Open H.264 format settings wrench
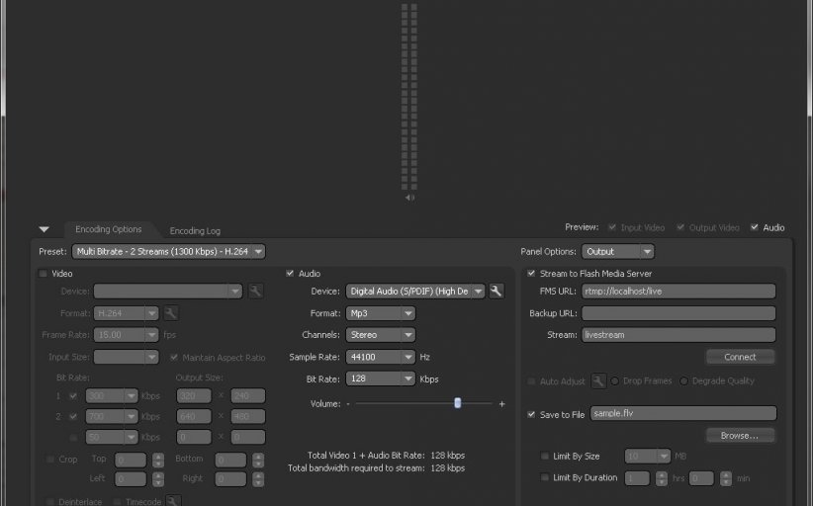The image size is (813, 506). [170, 313]
